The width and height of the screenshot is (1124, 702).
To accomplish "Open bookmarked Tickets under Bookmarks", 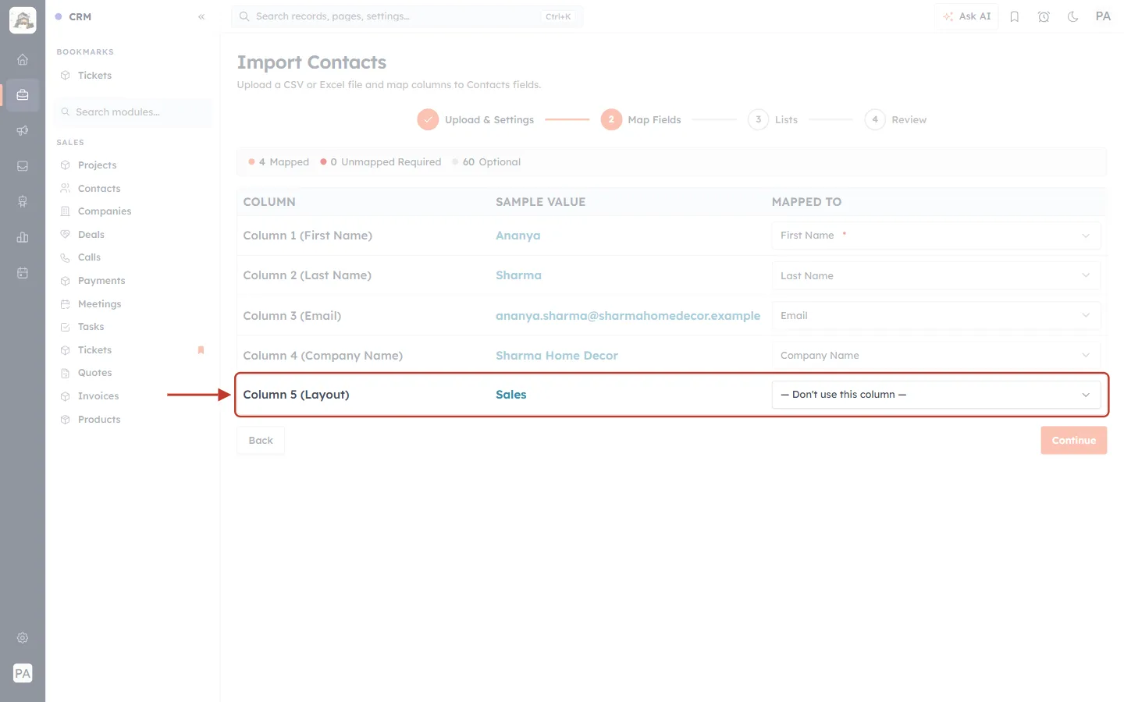I will click(94, 76).
